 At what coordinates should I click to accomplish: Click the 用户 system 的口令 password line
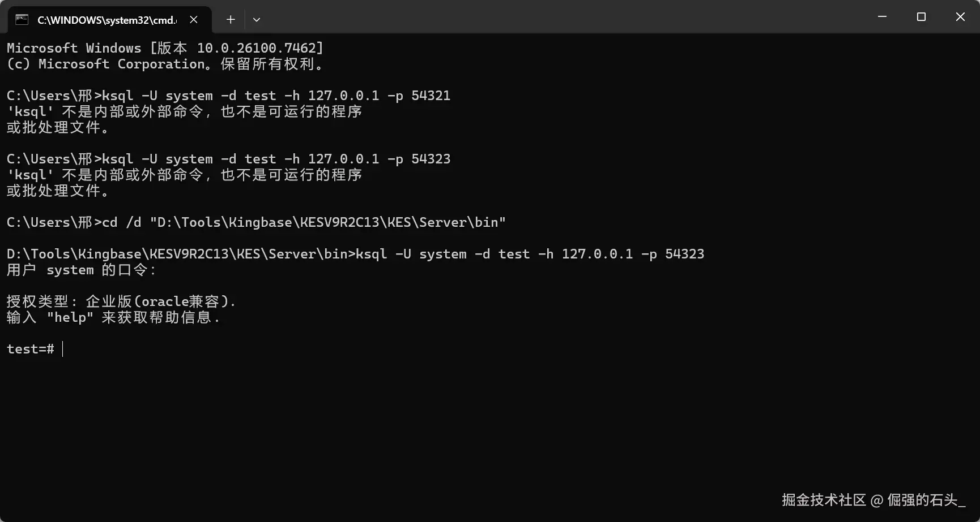point(81,270)
